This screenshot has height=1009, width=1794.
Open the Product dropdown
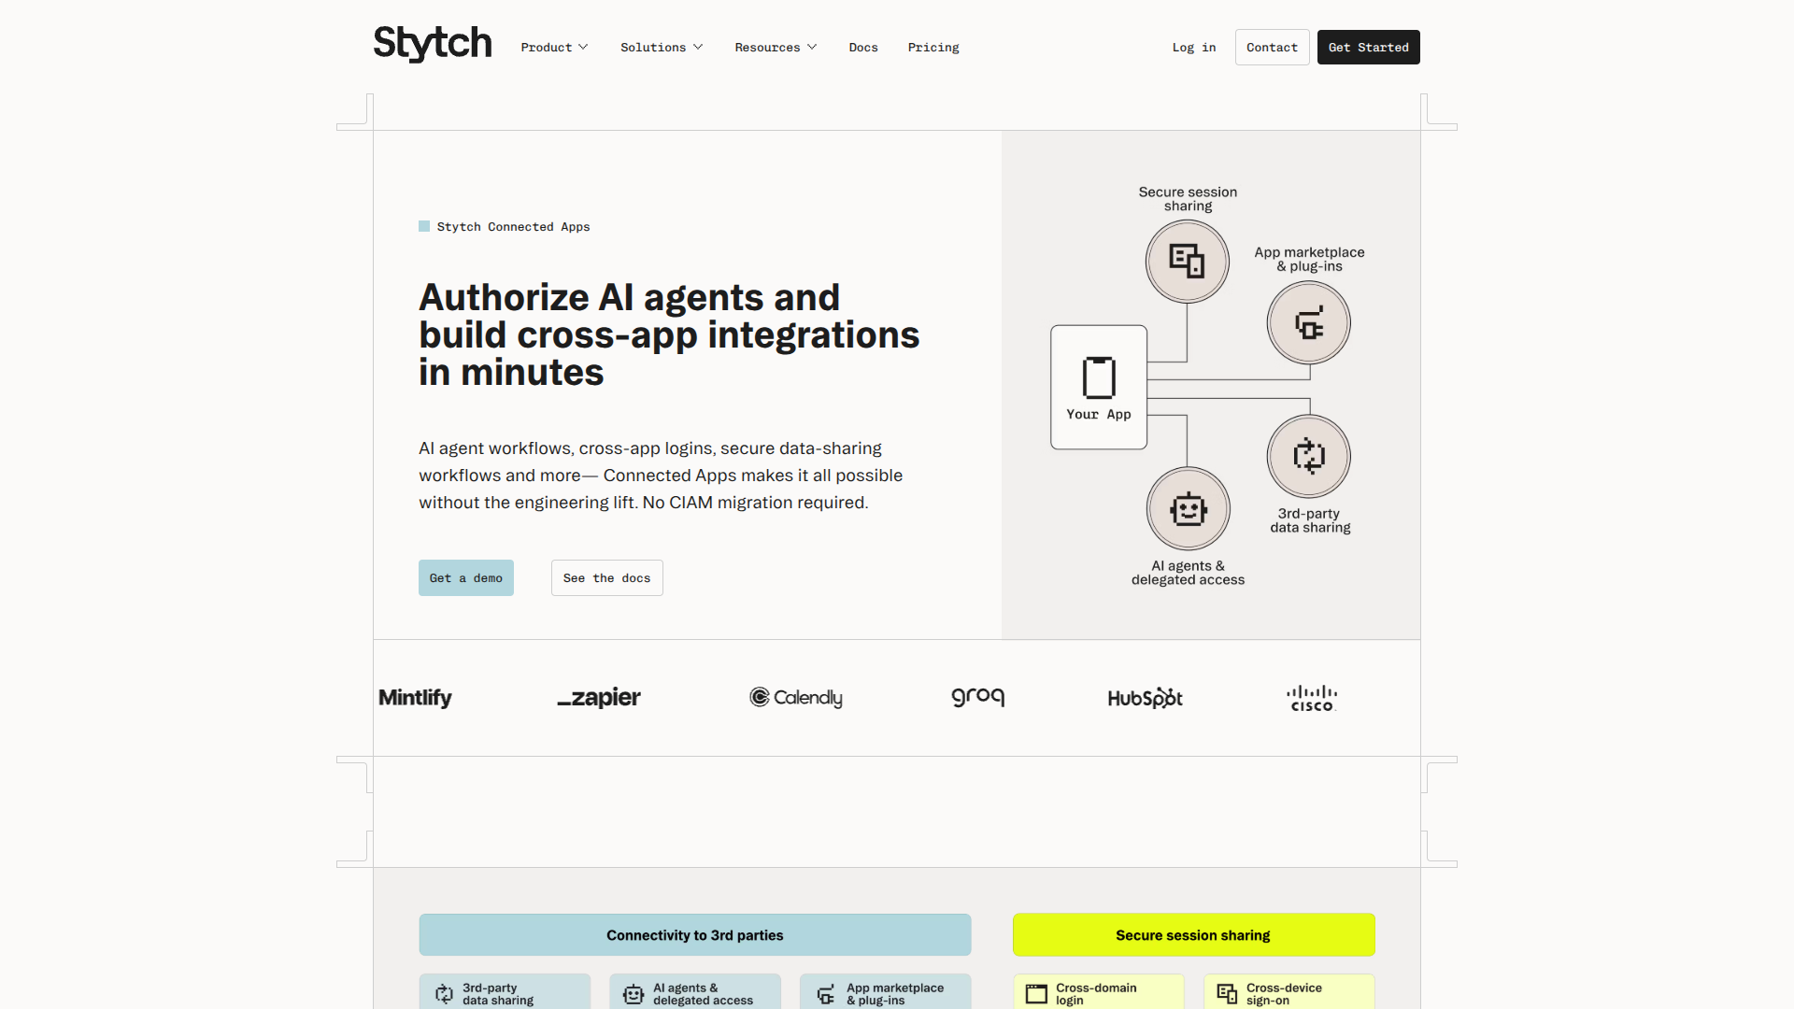pyautogui.click(x=553, y=47)
